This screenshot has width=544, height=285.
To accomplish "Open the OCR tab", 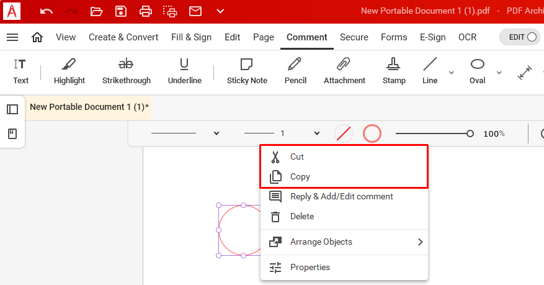I will [467, 37].
